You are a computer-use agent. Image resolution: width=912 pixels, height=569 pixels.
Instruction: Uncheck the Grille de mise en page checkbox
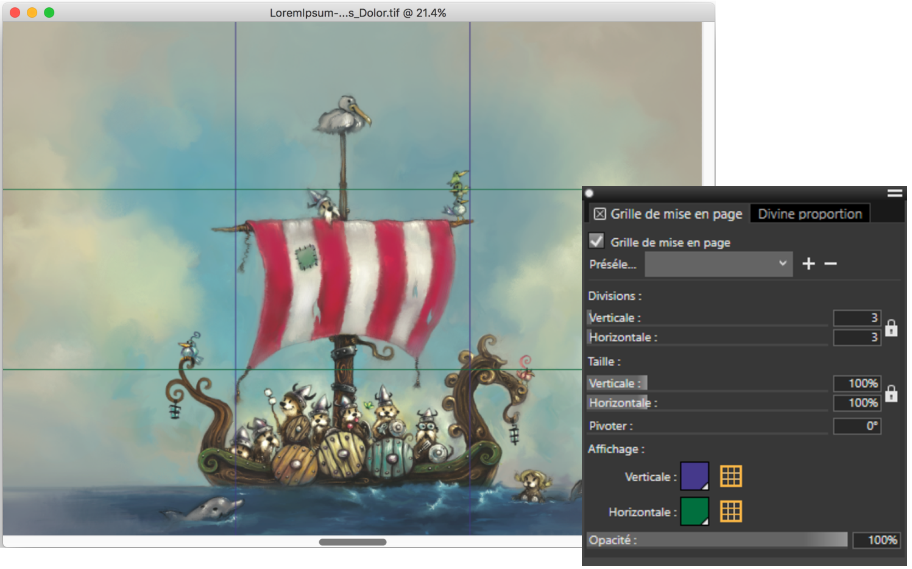tap(596, 241)
